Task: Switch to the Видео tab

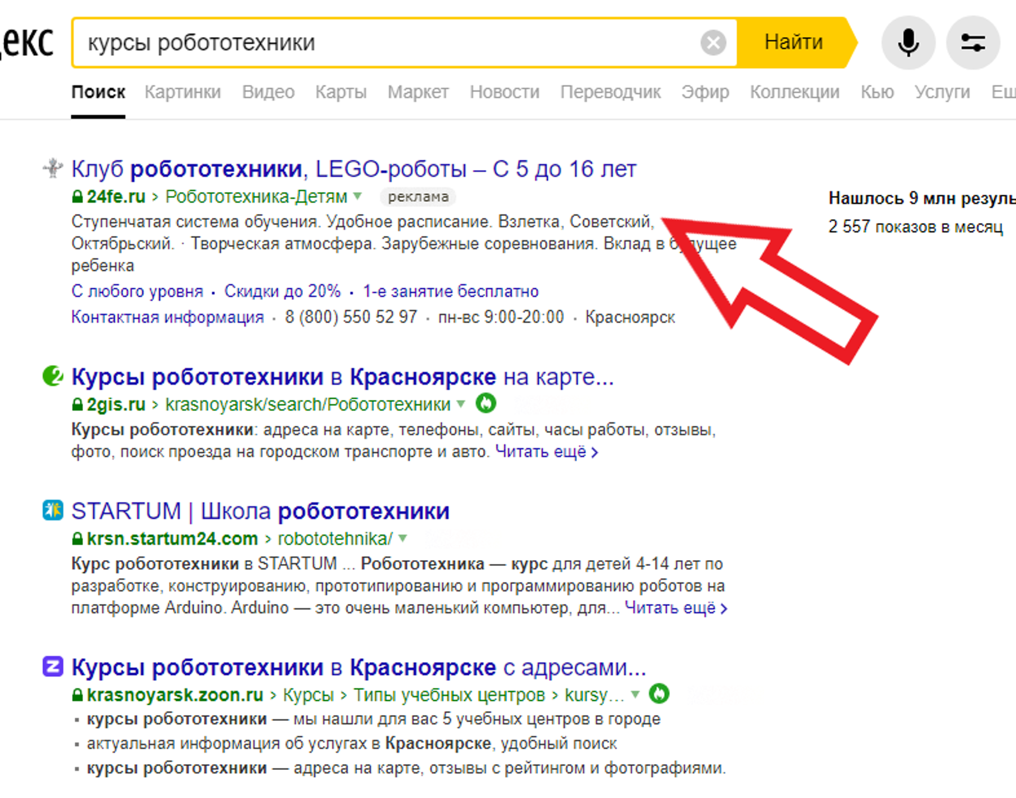Action: 268,92
